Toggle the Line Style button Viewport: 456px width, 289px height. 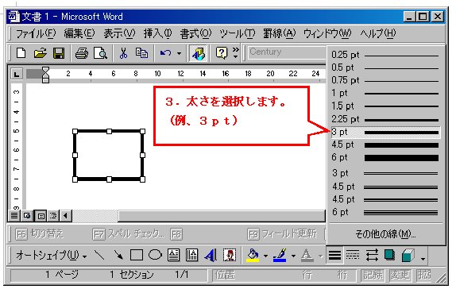[334, 256]
